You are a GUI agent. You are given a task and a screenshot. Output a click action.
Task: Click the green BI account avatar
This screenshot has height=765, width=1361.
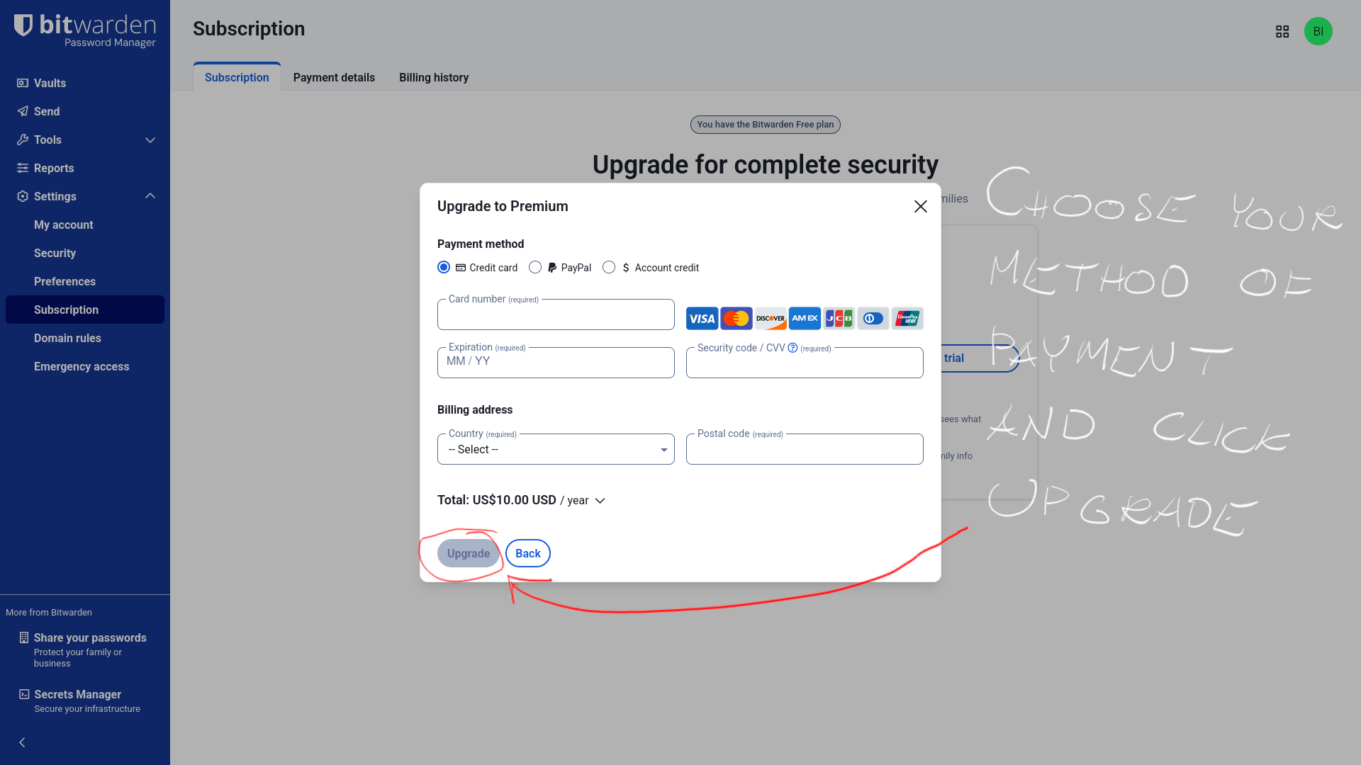[1318, 32]
